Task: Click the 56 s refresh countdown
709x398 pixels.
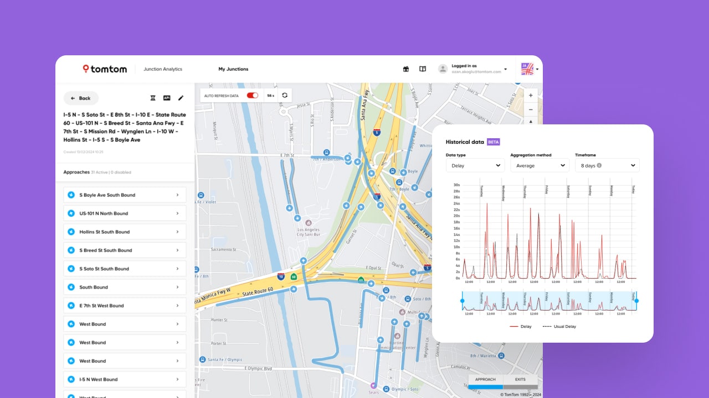Action: tap(270, 95)
